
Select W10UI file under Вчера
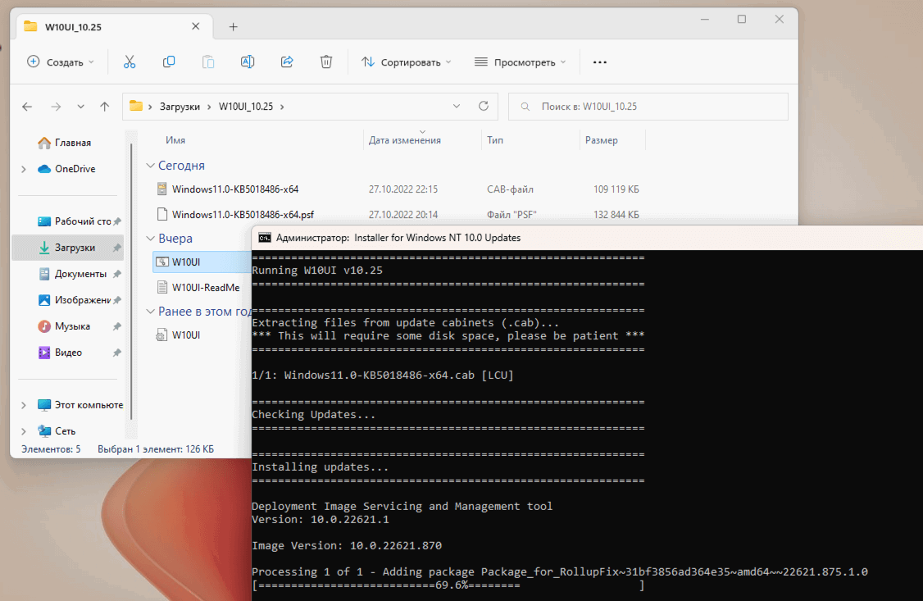185,262
